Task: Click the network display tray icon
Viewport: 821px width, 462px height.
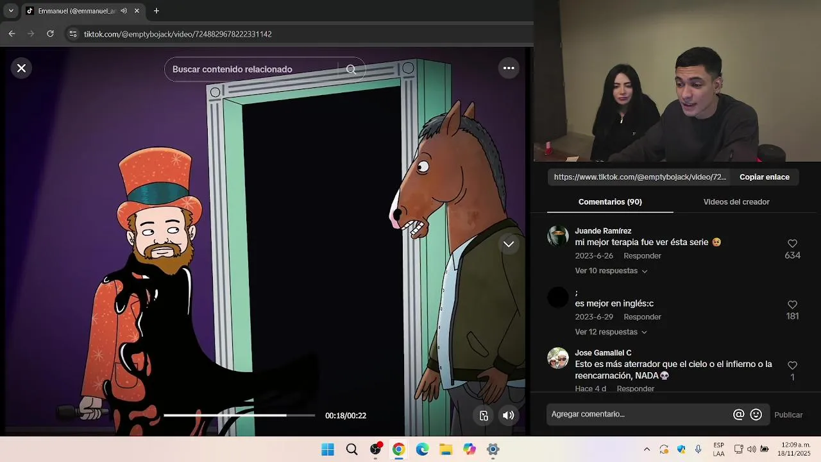Action: coord(739,449)
